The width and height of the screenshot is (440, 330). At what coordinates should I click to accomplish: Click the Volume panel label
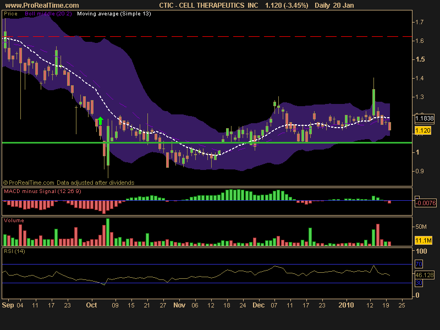[x=14, y=221]
